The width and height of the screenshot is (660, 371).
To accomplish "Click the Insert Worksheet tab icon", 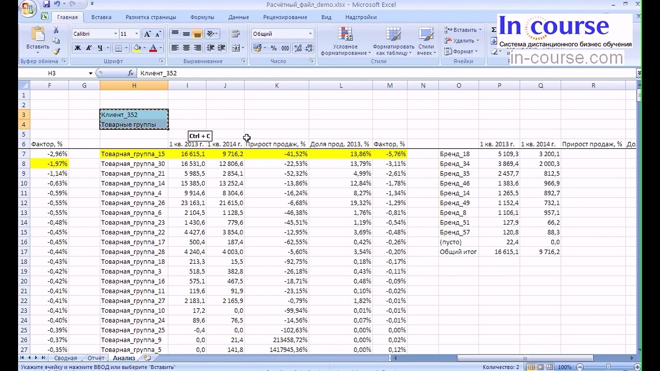I will (x=147, y=358).
